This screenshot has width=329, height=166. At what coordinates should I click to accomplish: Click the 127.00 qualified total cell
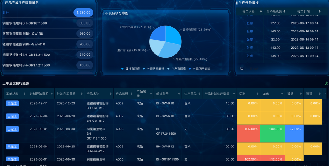pyautogui.click(x=275, y=23)
